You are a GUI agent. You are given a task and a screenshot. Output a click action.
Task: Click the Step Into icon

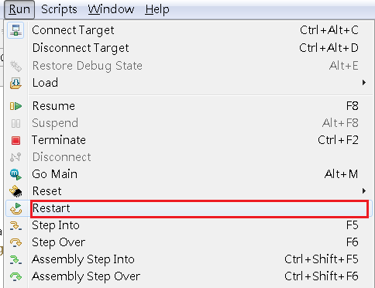(15, 225)
